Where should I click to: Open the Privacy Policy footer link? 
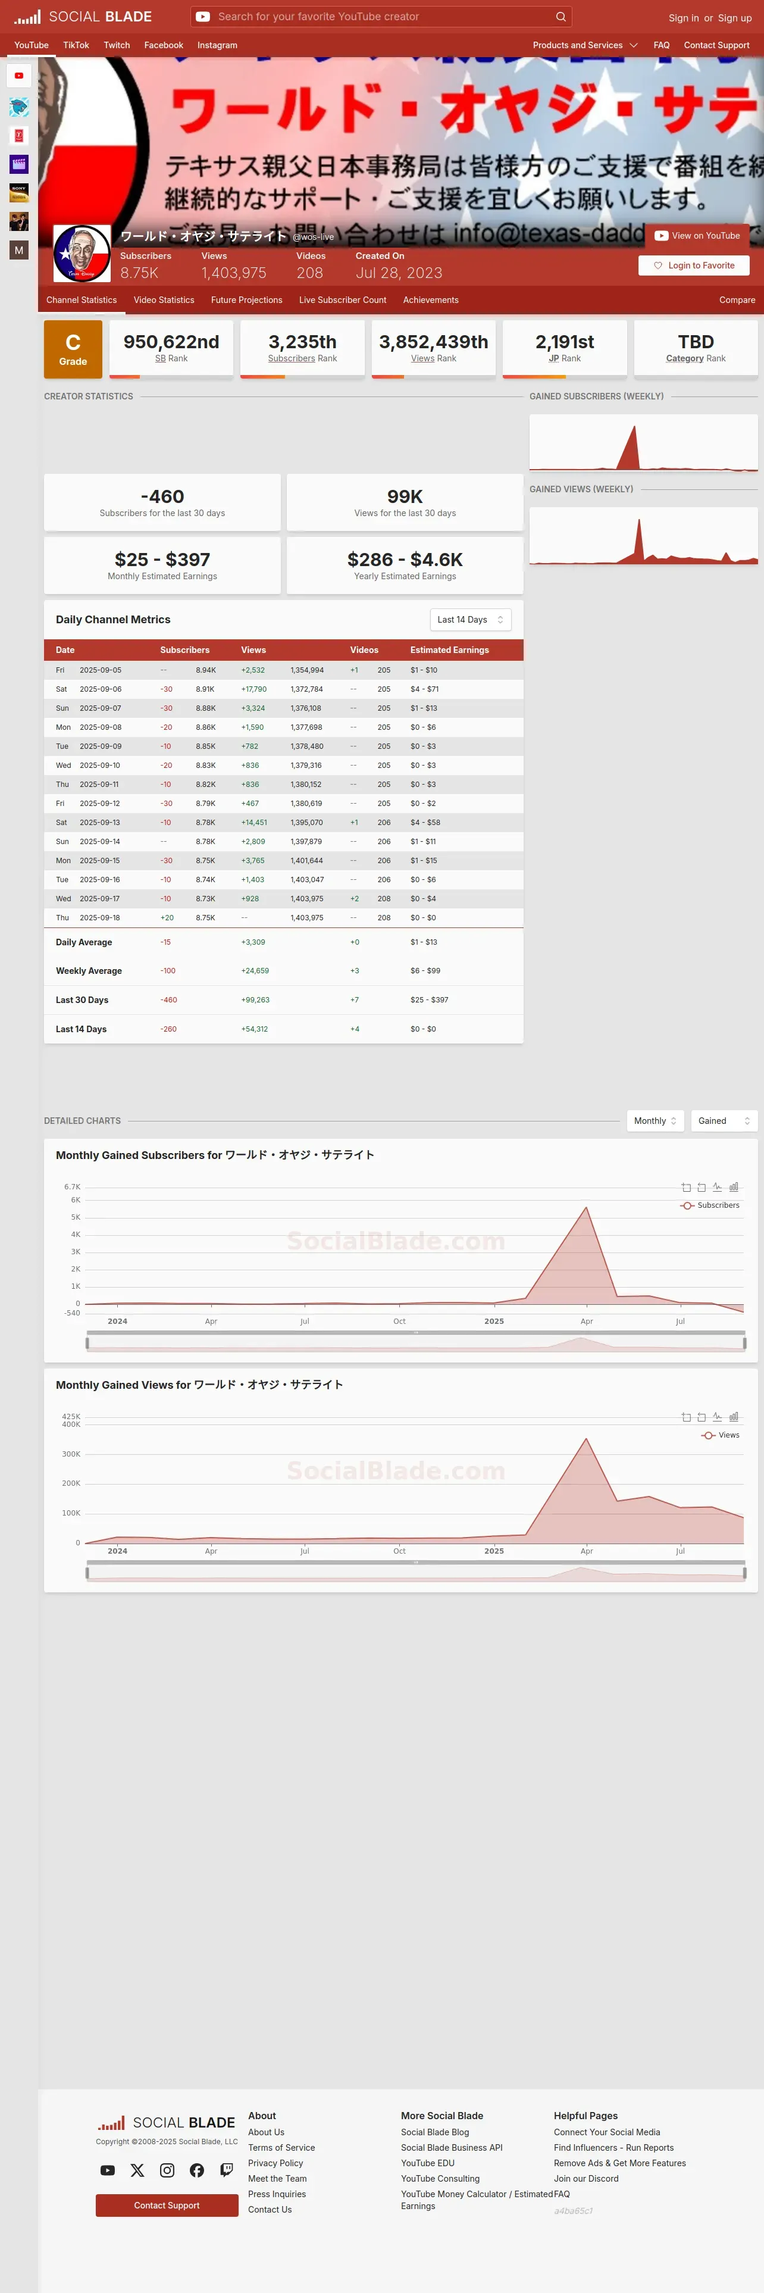pyautogui.click(x=275, y=2163)
